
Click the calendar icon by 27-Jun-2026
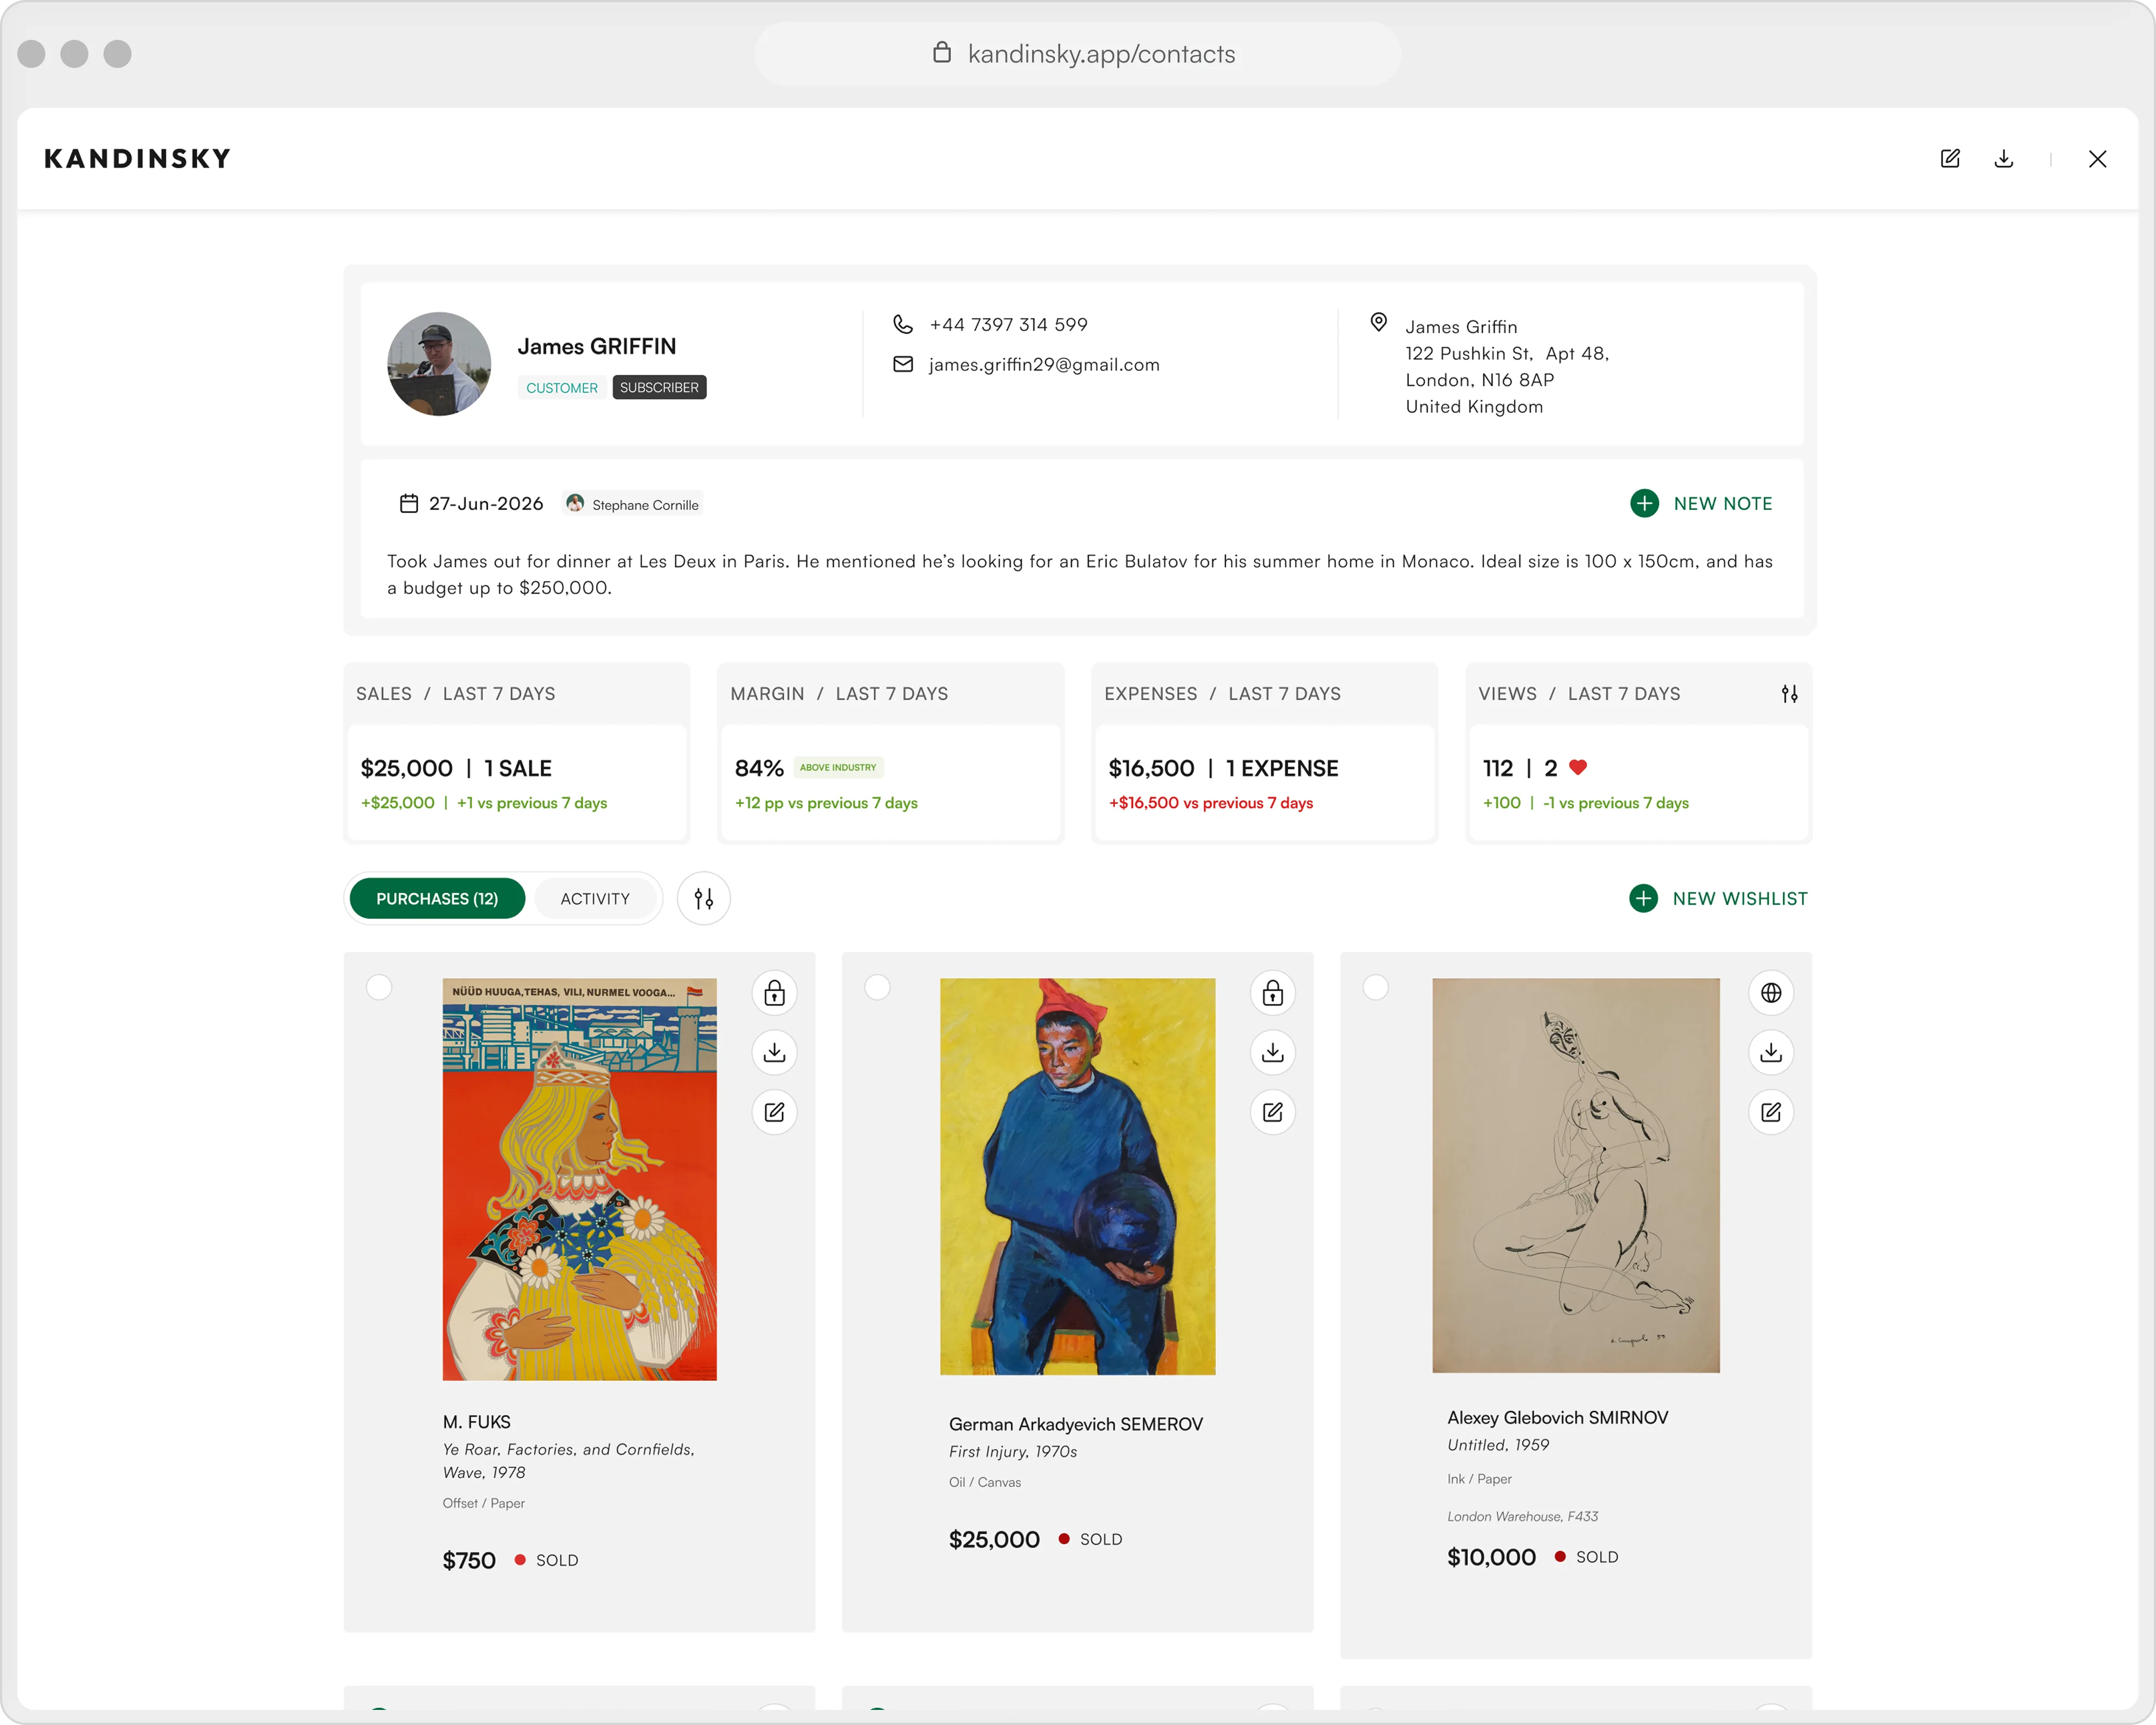point(408,503)
